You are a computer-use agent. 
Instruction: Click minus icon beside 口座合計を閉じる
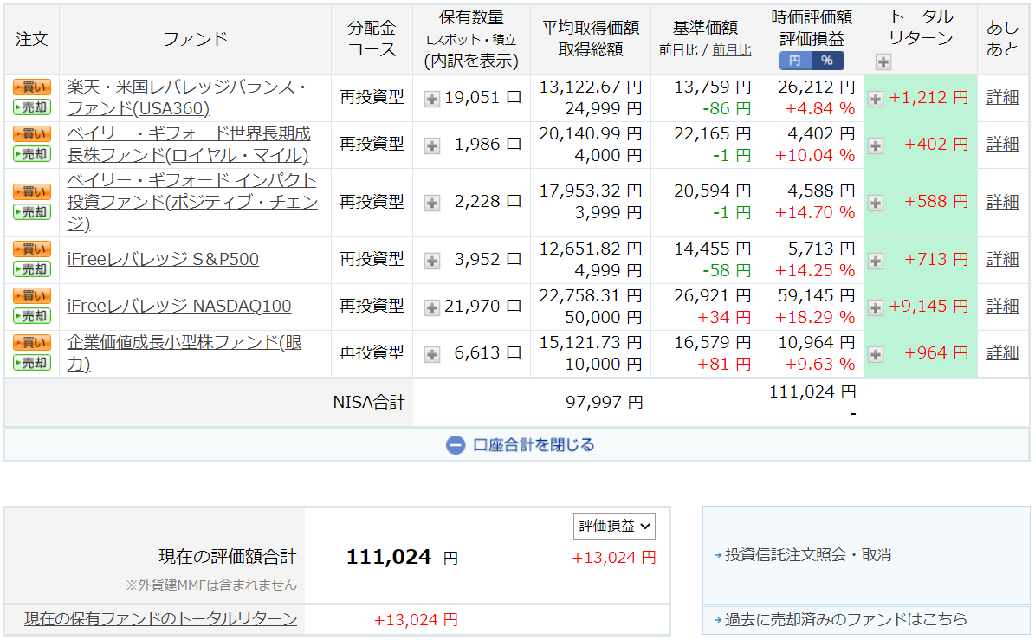[x=456, y=445]
